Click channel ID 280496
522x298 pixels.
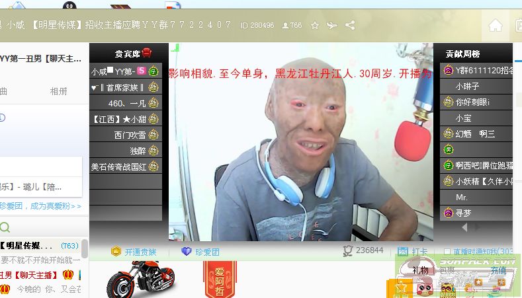point(257,25)
